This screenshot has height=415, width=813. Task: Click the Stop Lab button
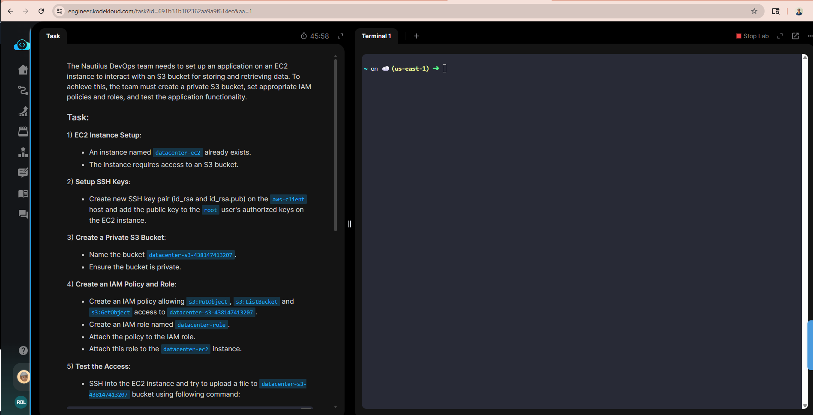(x=752, y=36)
